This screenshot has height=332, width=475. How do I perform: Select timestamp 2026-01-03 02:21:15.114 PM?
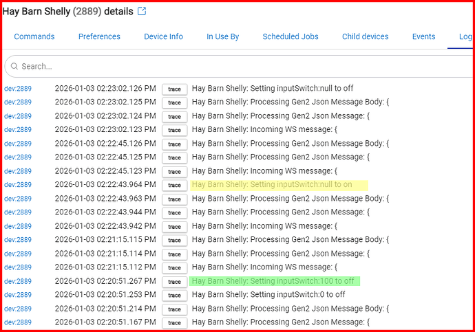click(x=105, y=254)
